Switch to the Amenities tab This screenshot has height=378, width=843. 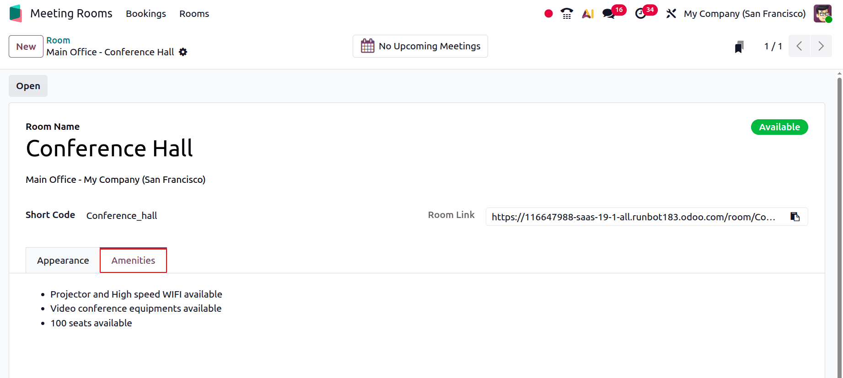pyautogui.click(x=133, y=261)
